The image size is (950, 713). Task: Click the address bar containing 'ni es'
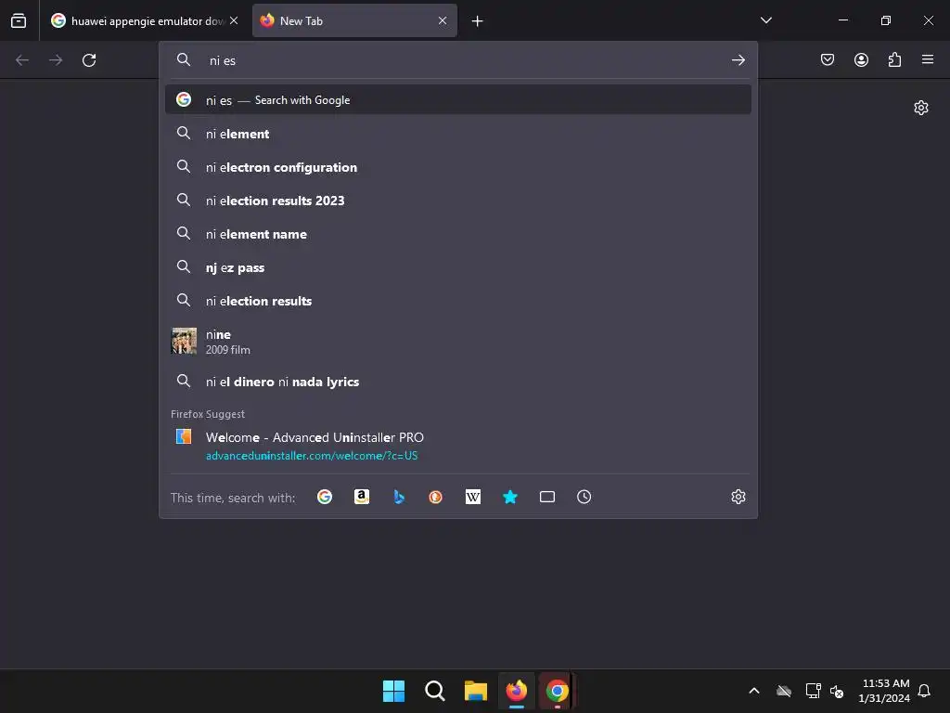(458, 60)
